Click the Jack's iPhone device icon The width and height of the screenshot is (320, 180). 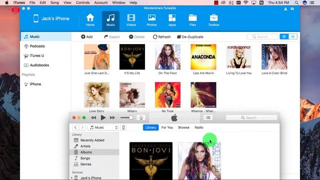36,18
